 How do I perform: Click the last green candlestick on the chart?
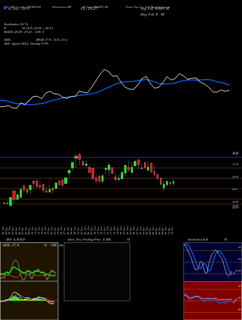click(173, 182)
